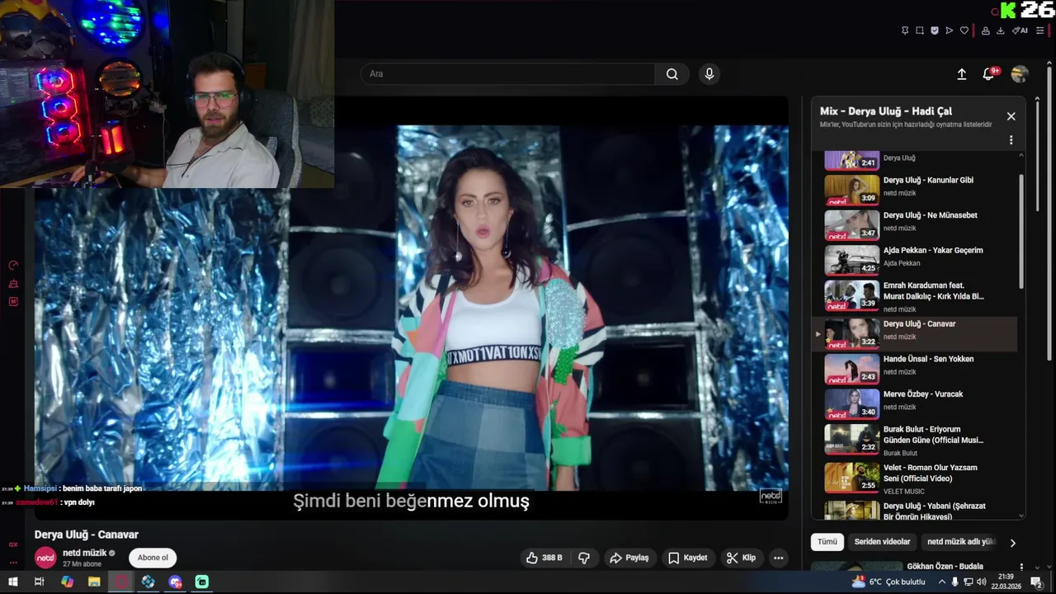This screenshot has height=594, width=1056.
Task: Click the search magnifier button
Action: pyautogui.click(x=672, y=74)
